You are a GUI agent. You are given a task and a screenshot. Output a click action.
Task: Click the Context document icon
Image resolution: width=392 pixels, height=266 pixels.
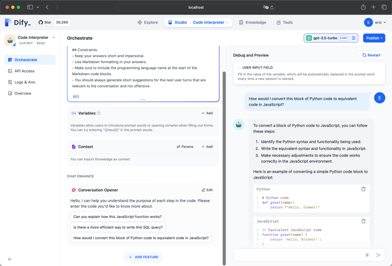point(74,147)
